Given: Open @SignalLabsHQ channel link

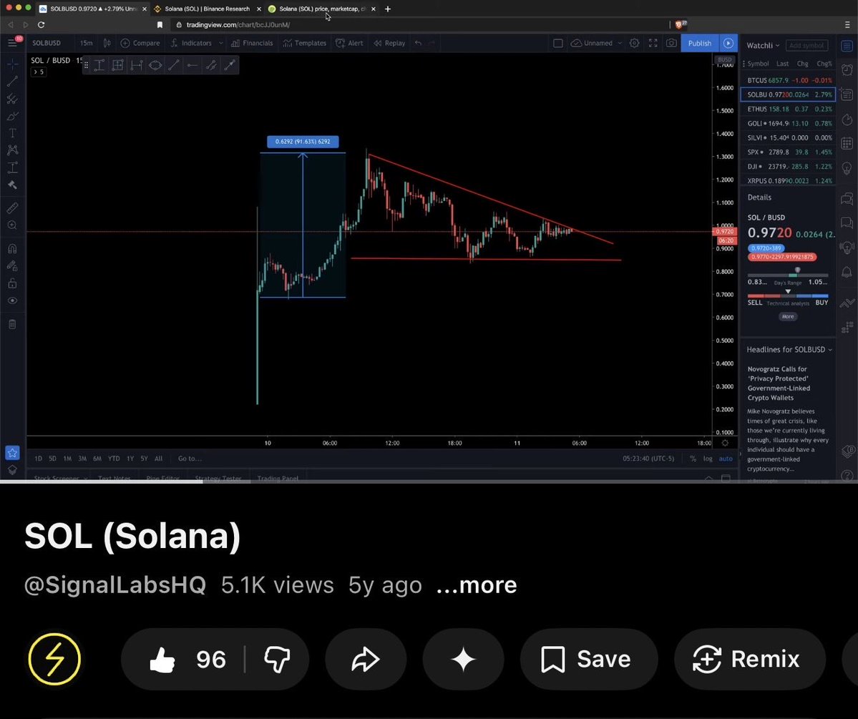Looking at the screenshot, I should (x=115, y=585).
